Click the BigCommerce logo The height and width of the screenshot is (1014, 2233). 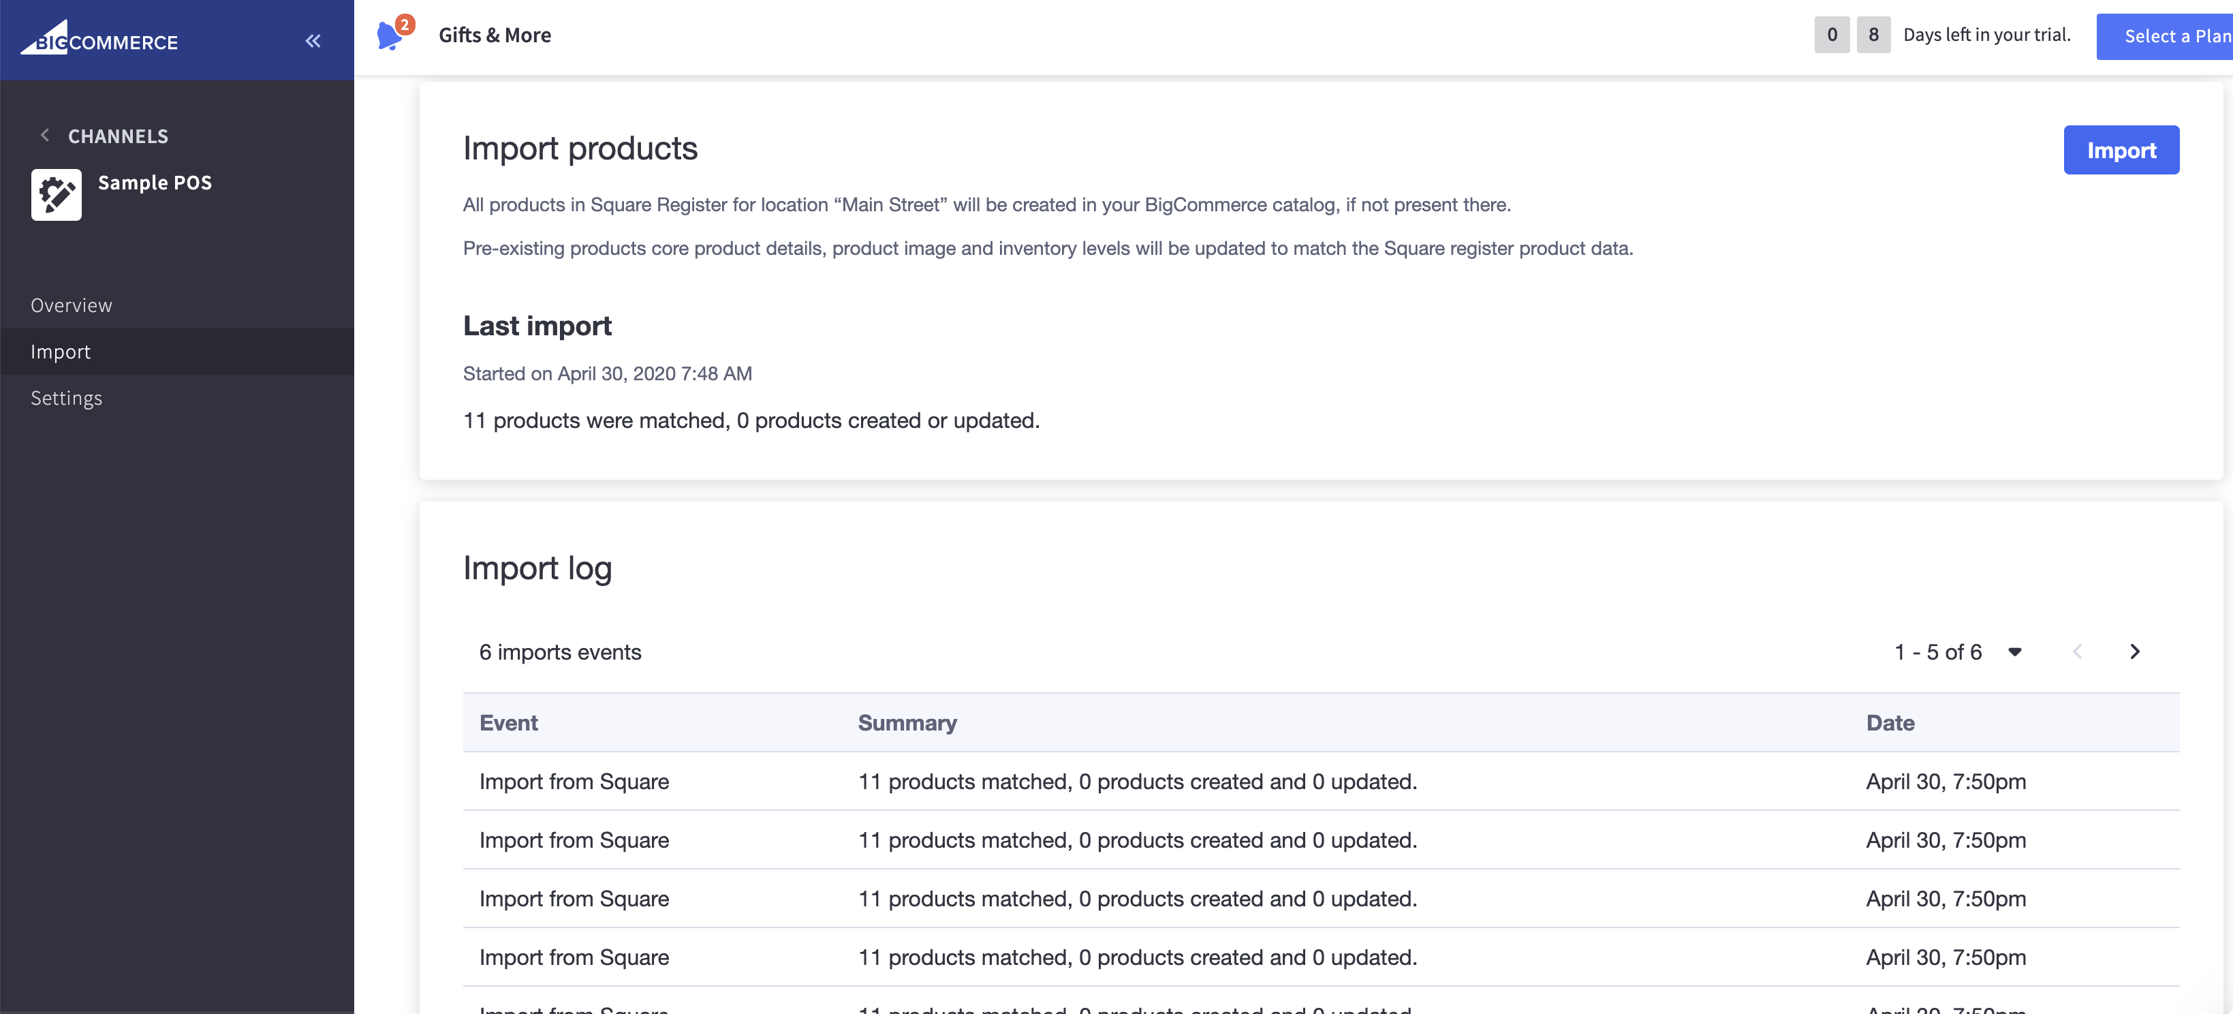[x=99, y=40]
